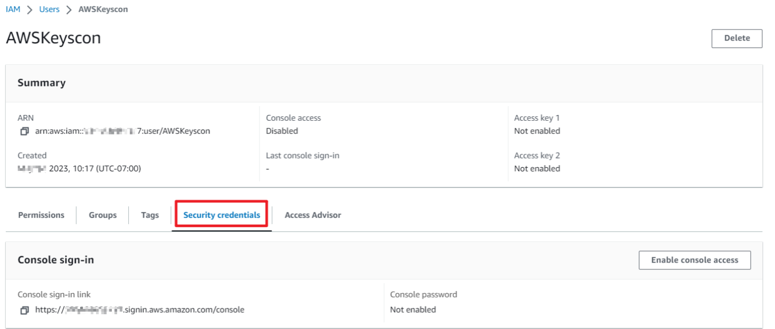Screen dimensions: 775x329
Task: Copy the console sign-in link
Action: 24,310
